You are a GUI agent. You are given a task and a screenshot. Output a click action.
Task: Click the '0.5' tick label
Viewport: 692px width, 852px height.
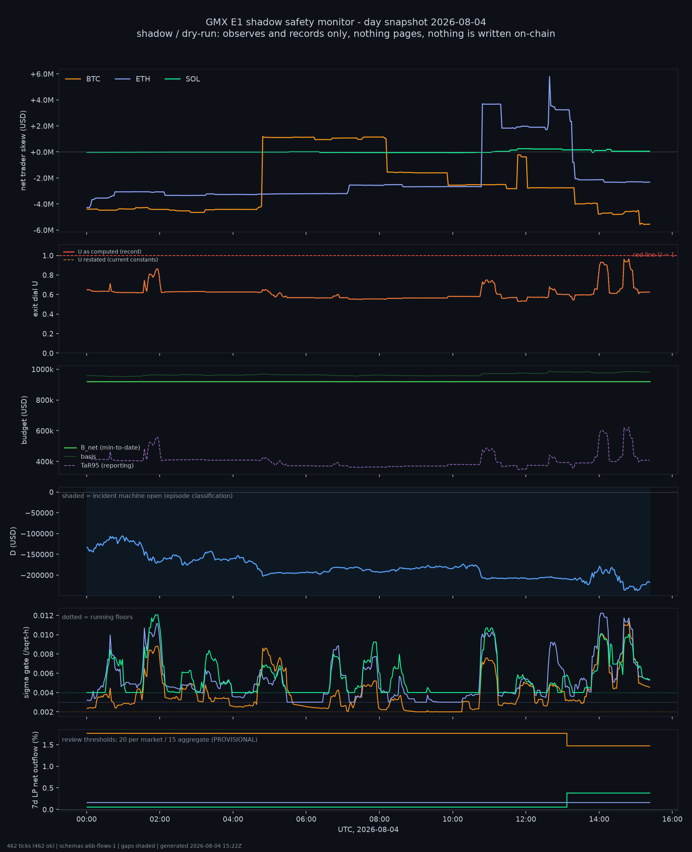click(x=48, y=788)
